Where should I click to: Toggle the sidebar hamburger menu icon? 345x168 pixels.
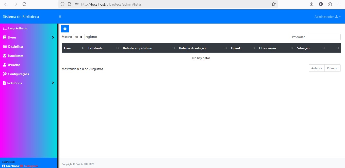60,17
